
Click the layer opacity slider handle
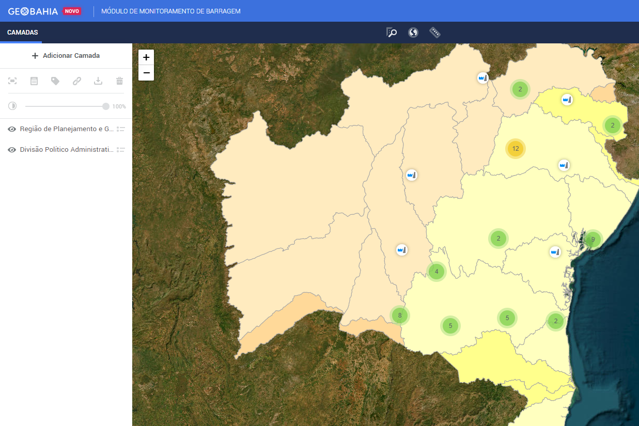tap(106, 106)
